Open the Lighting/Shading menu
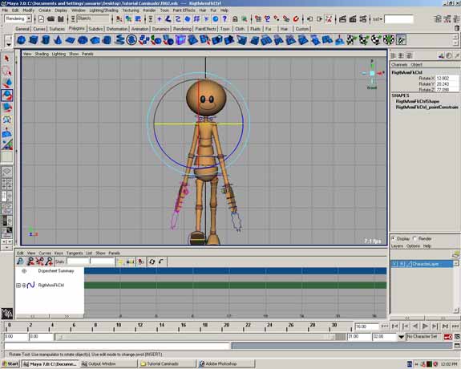 (103, 10)
